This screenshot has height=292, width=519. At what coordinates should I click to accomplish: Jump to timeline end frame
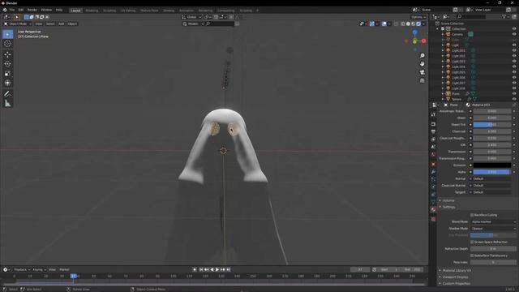tap(228, 269)
